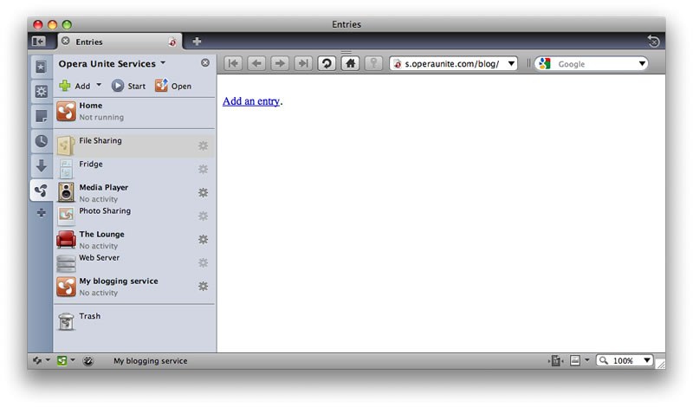The width and height of the screenshot is (693, 407).
Task: Go to the Home page
Action: coord(350,63)
